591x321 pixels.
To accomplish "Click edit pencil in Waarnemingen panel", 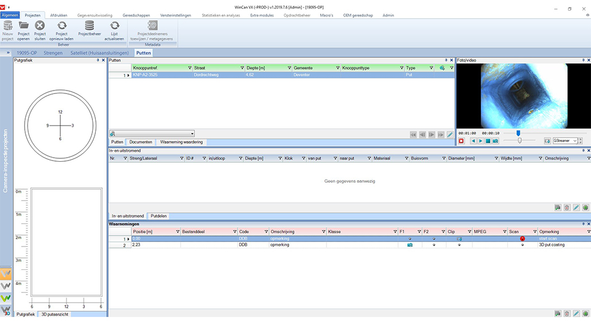I will pyautogui.click(x=576, y=314).
